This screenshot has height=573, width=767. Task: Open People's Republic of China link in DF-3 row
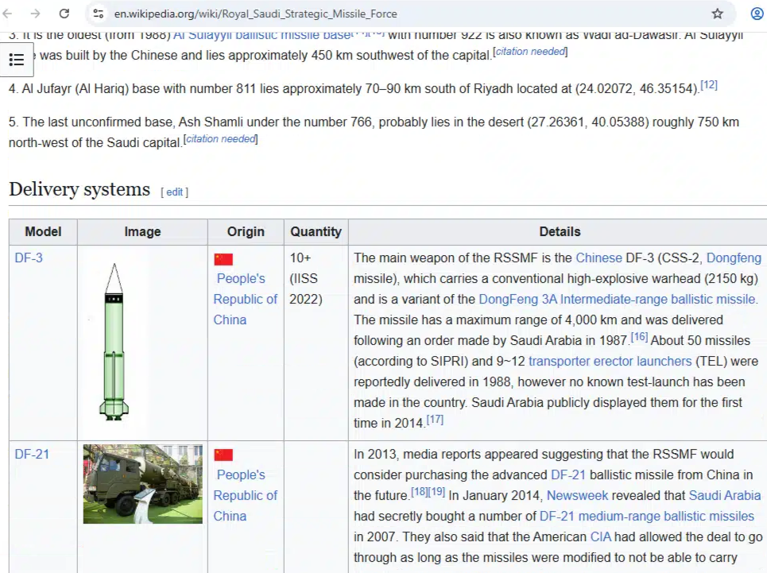pyautogui.click(x=245, y=299)
